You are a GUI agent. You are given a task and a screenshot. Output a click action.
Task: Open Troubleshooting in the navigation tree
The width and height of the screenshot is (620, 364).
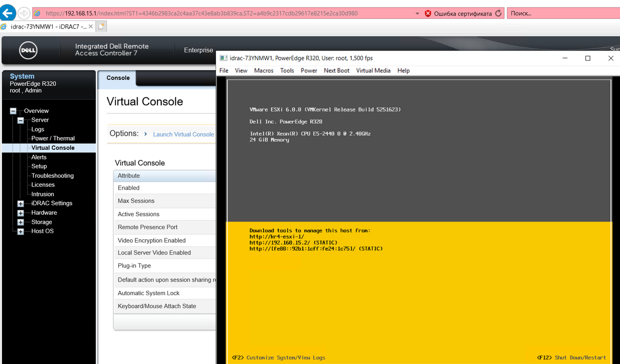tap(53, 175)
